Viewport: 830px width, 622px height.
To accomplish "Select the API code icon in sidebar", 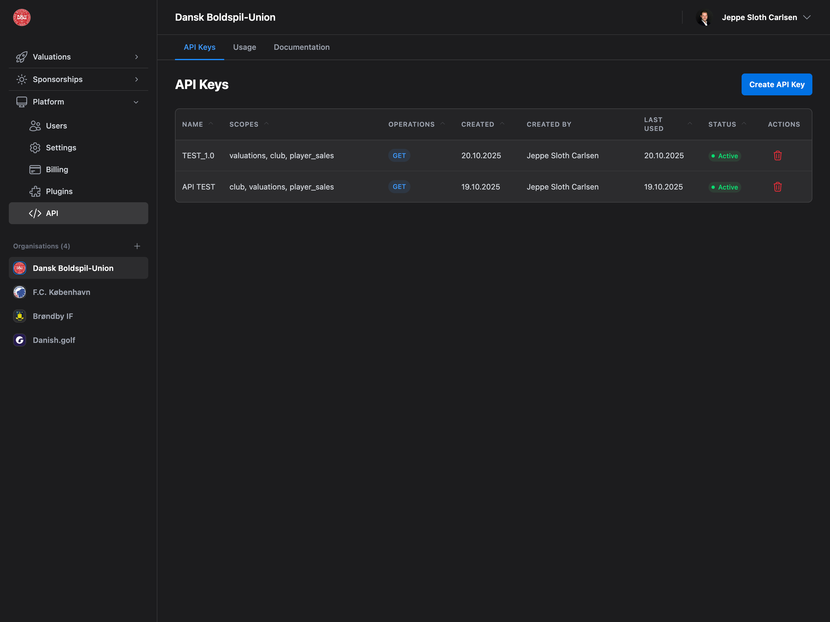I will 36,213.
